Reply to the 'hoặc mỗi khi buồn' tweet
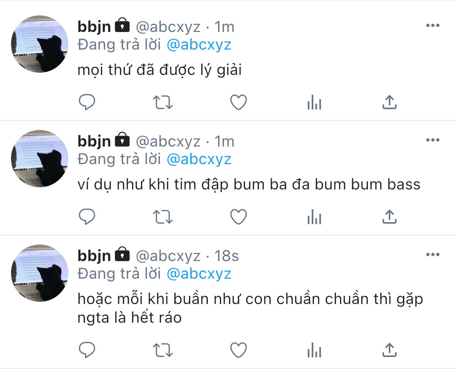The height and width of the screenshot is (369, 456). tap(87, 350)
